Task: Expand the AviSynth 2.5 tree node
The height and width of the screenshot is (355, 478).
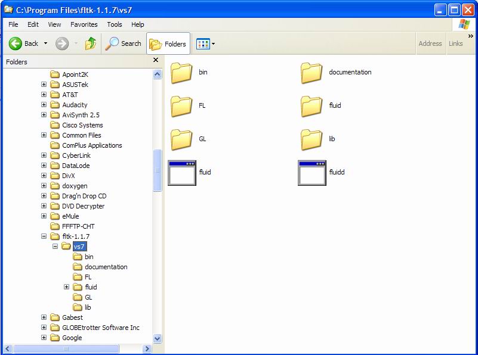Action: pyautogui.click(x=44, y=115)
